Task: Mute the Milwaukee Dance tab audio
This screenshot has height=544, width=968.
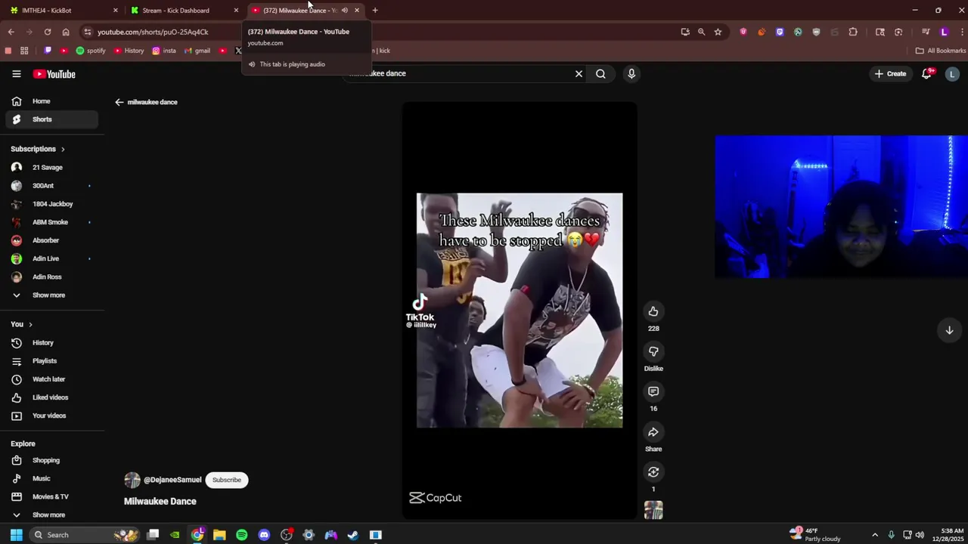Action: (x=344, y=11)
